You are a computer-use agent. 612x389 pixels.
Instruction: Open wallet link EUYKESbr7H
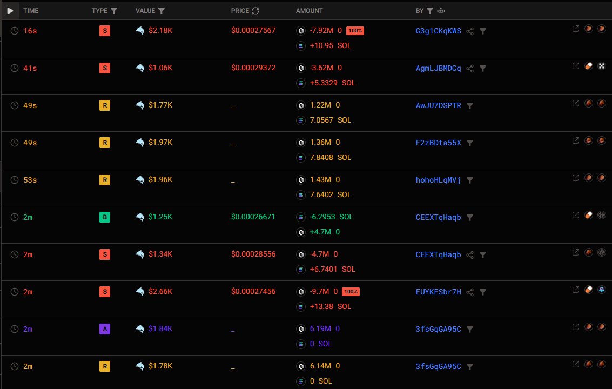438,292
